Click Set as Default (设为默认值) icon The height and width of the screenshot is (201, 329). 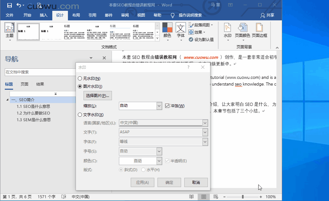tap(191, 39)
